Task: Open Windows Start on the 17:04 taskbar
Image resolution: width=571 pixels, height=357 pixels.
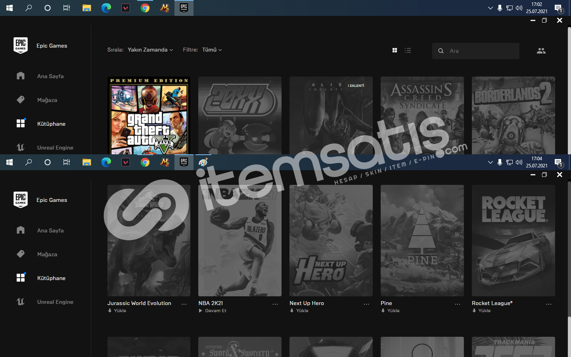Action: 10,162
